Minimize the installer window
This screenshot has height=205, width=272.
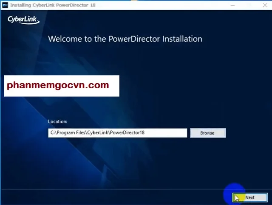[232, 5]
